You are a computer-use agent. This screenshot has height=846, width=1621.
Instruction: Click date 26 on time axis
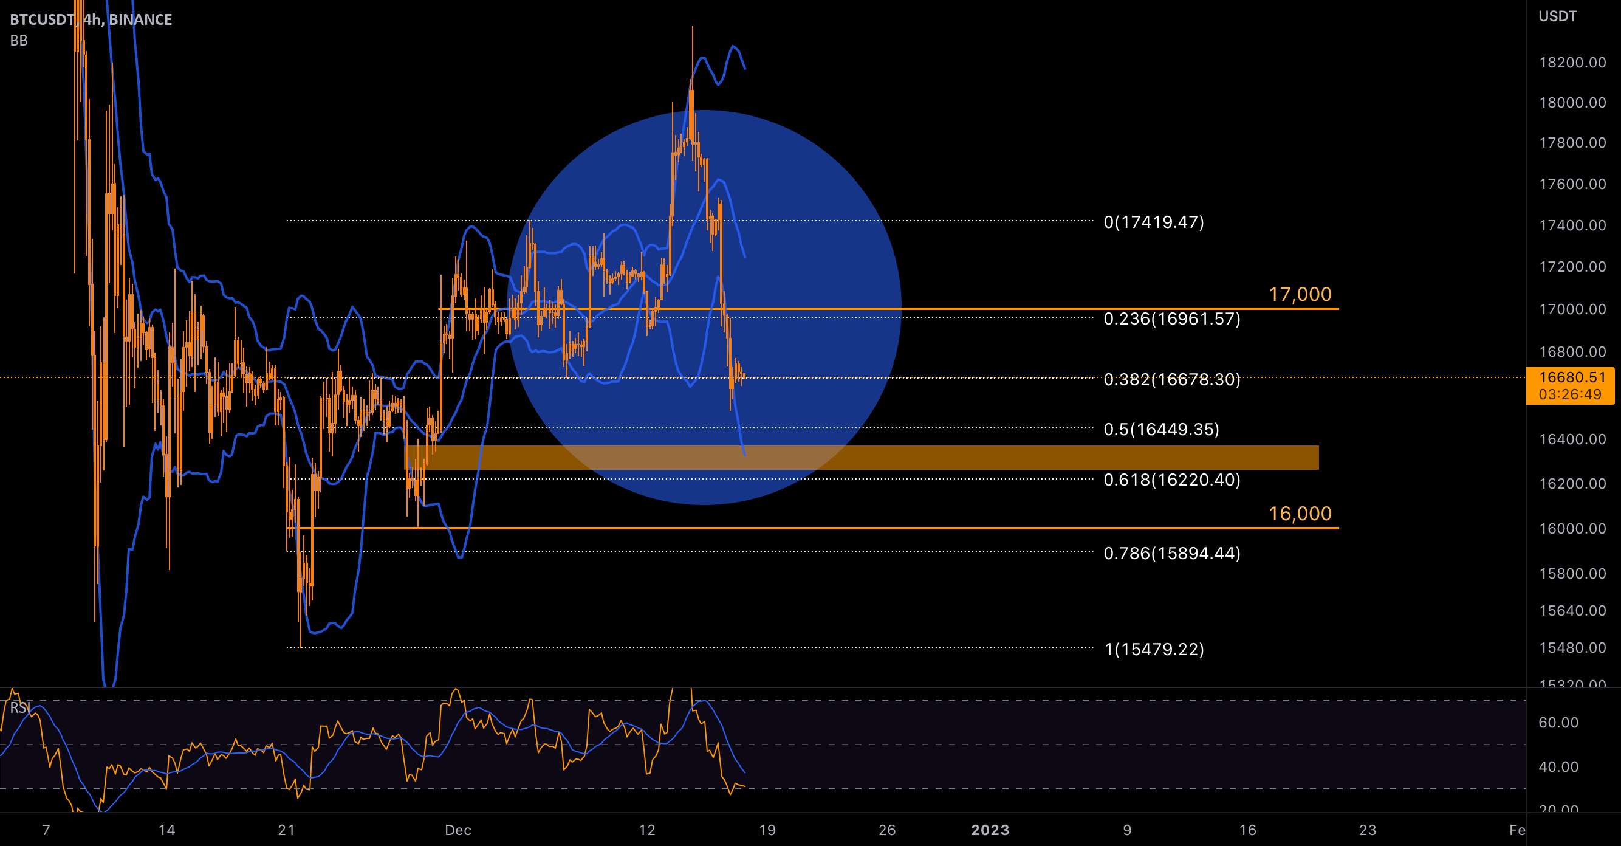(x=887, y=830)
